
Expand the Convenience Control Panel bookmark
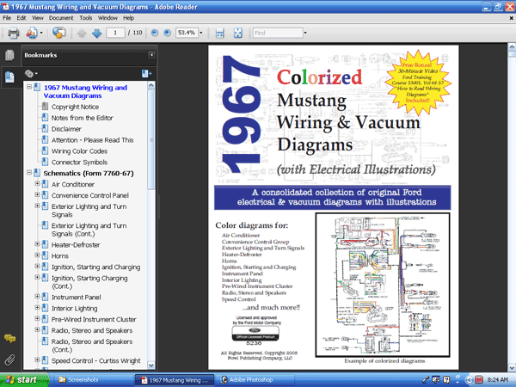(37, 194)
